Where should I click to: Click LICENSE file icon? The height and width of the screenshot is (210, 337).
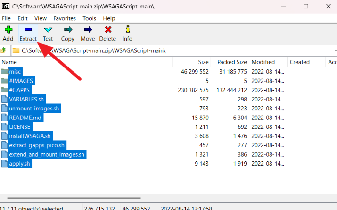pos(4,127)
